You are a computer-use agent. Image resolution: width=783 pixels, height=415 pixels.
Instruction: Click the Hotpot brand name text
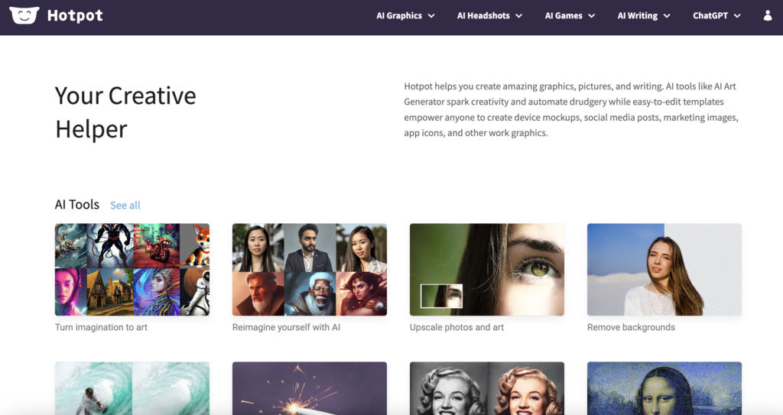(75, 15)
